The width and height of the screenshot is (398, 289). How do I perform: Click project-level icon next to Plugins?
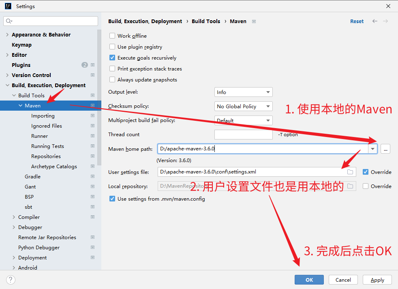pyautogui.click(x=92, y=65)
